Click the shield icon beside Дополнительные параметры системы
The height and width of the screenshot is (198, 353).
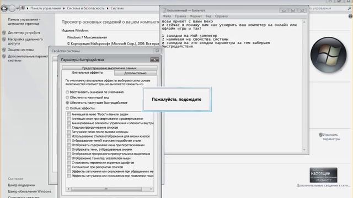4,56
